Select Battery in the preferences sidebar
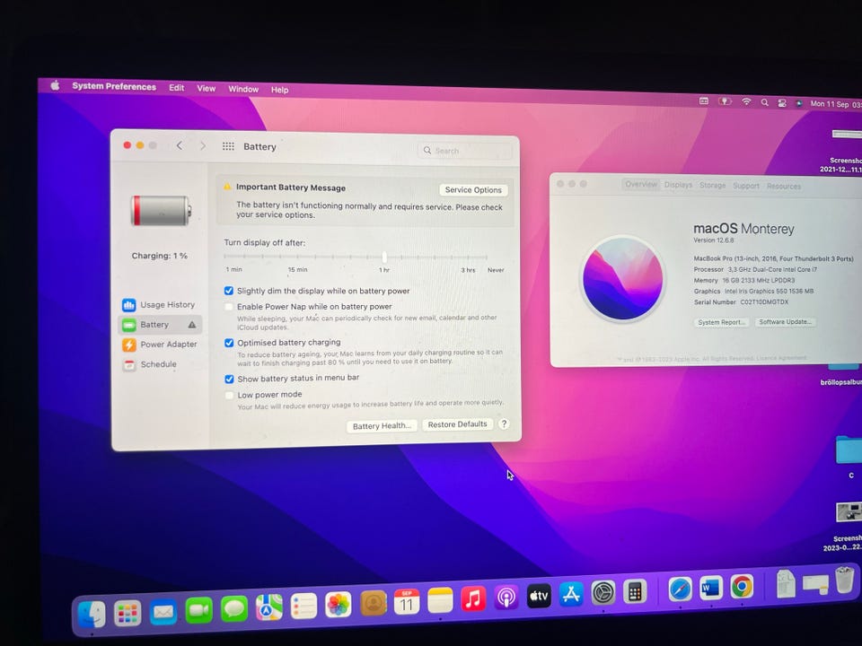 (160, 325)
